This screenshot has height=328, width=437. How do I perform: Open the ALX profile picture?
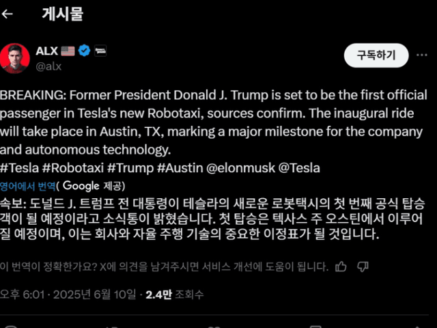tap(15, 58)
